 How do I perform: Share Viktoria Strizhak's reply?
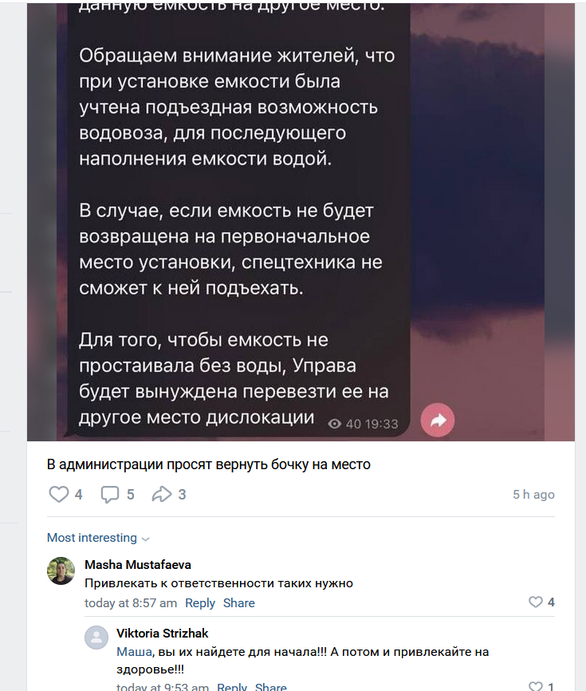click(x=271, y=686)
